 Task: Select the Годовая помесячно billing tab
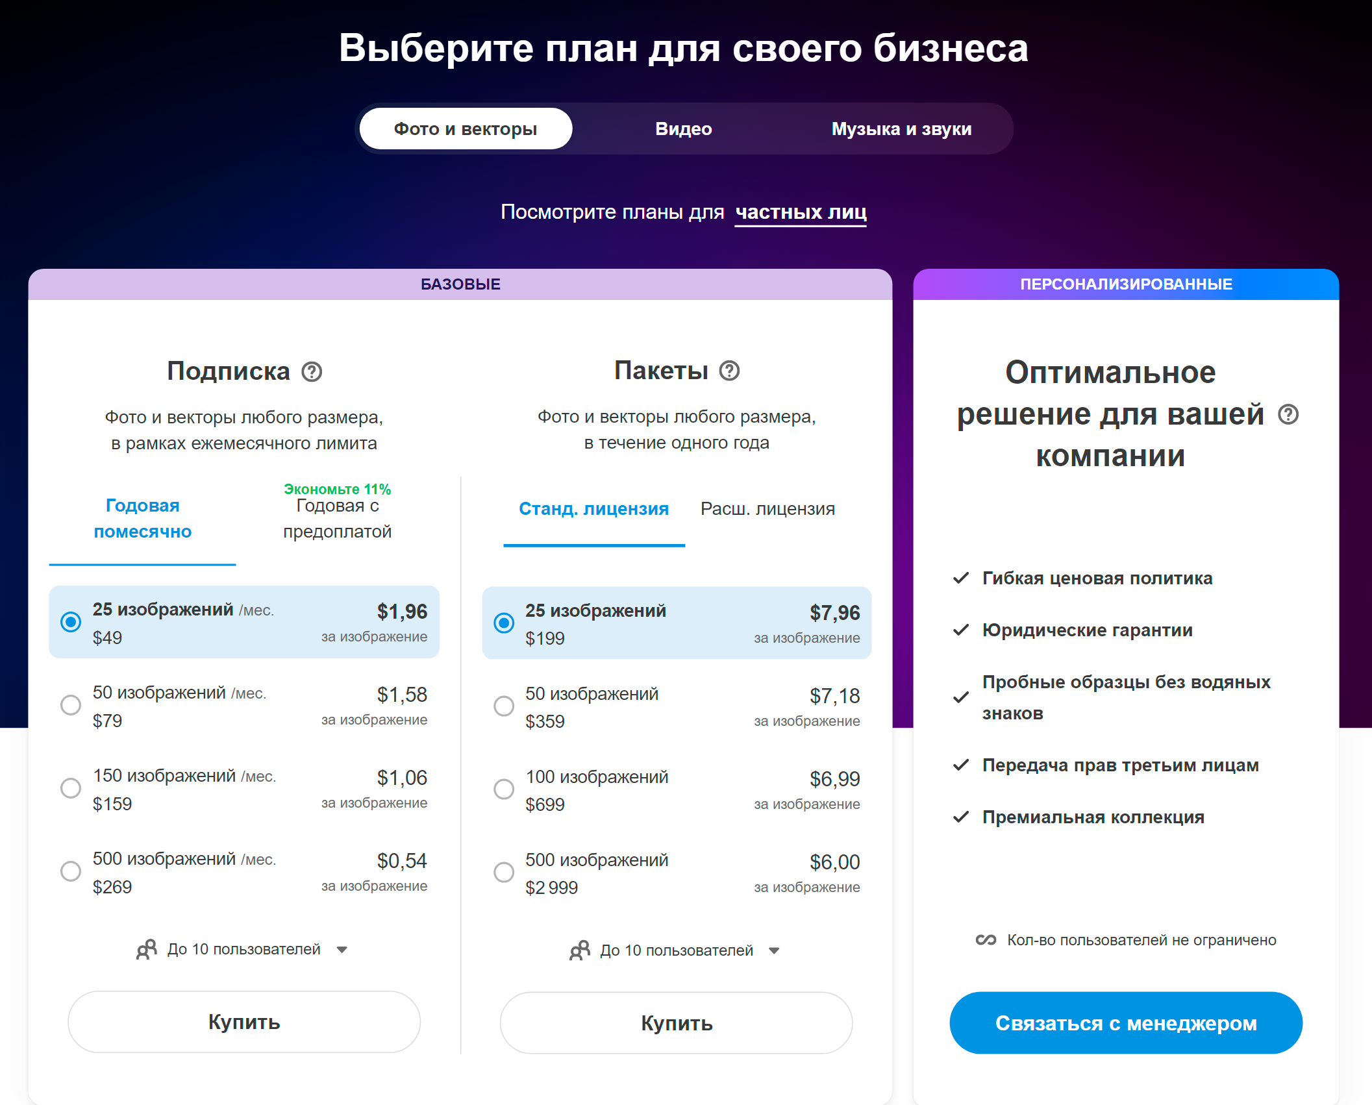143,518
